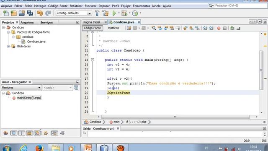This screenshot has height=151, width=268.
Task: Click the Find Selection magnifier icon
Action: tap(154, 28)
